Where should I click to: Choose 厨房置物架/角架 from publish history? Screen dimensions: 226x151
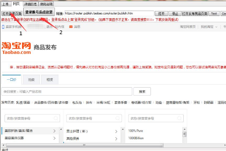178,102
